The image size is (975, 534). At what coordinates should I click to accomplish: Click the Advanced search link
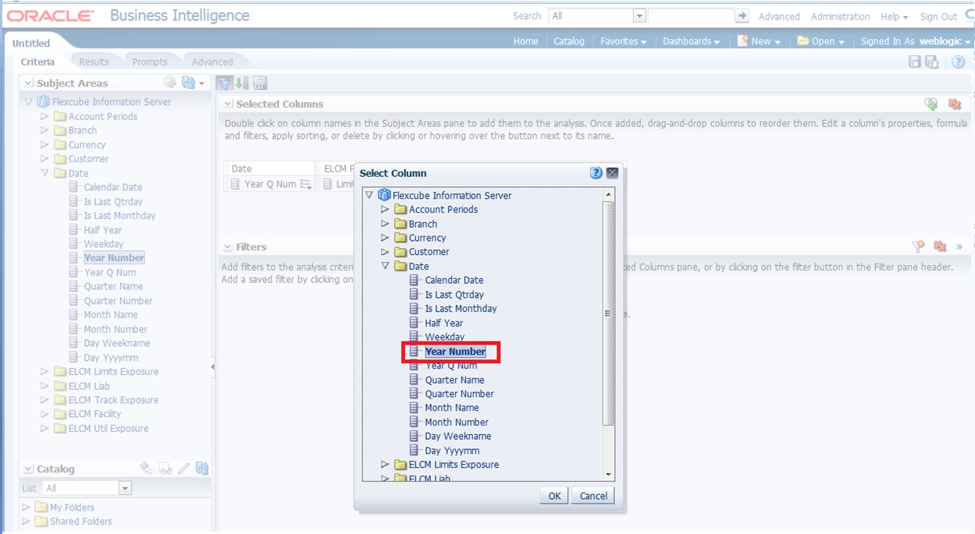pos(779,16)
